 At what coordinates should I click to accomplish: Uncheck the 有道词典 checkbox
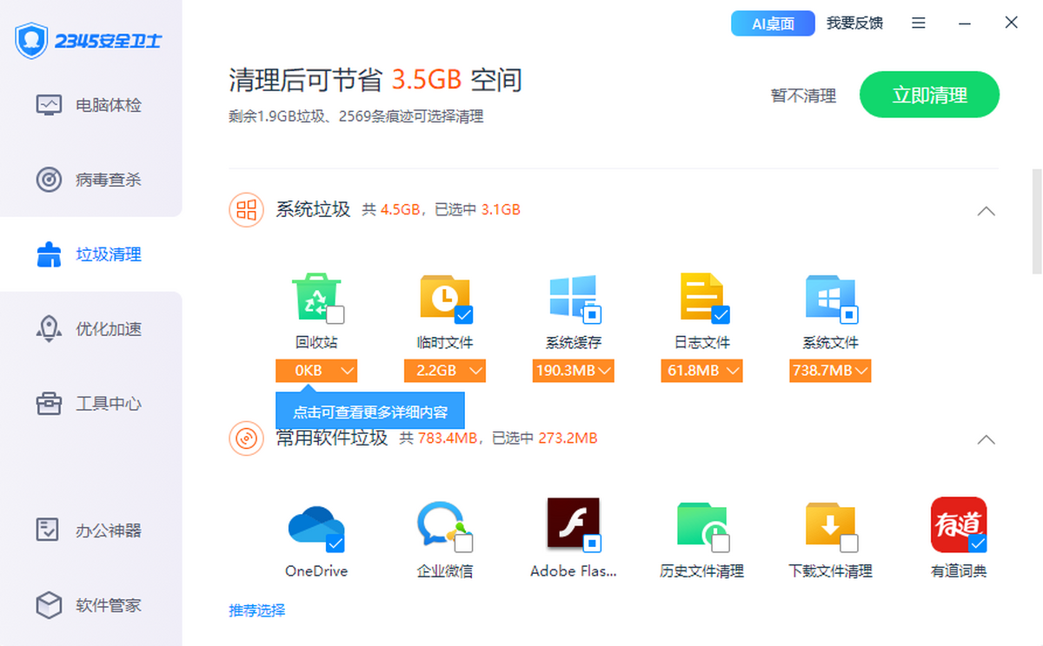click(978, 544)
